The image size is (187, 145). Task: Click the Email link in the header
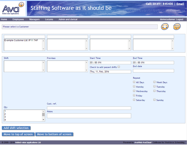(x=180, y=4)
